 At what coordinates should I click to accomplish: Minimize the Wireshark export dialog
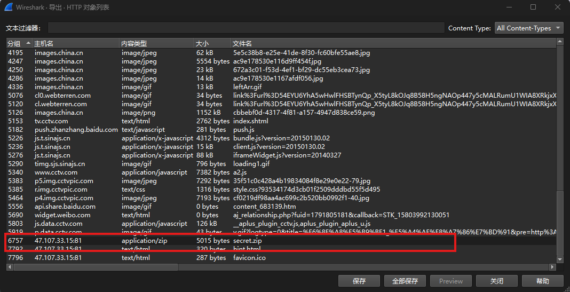509,7
